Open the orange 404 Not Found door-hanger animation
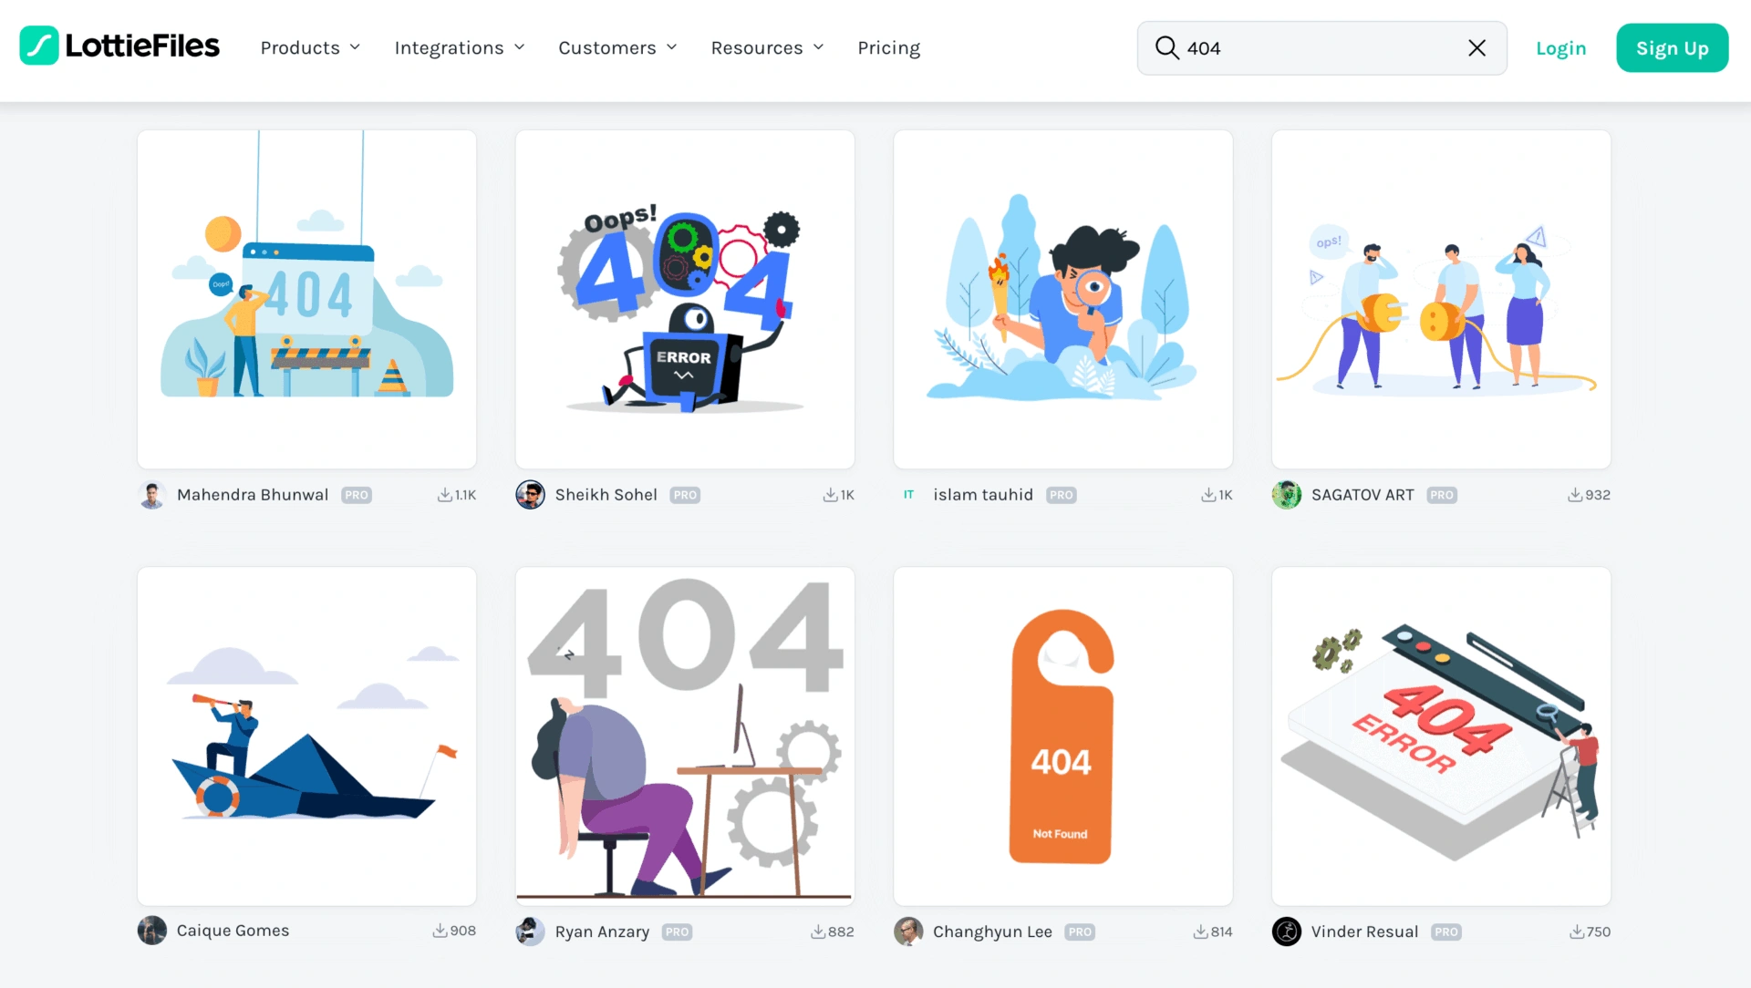Screen dimensions: 1751x988 [1062, 736]
